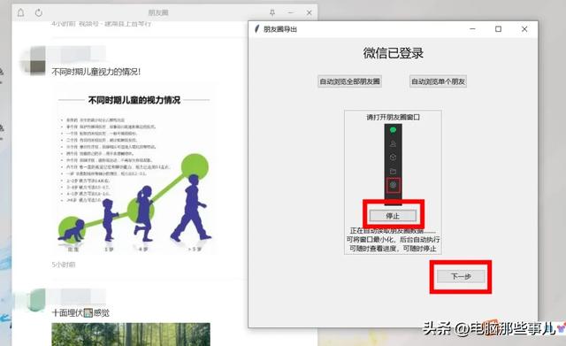Refresh the Moments feed with the refresh icon
The height and width of the screenshot is (346, 566).
39,12
